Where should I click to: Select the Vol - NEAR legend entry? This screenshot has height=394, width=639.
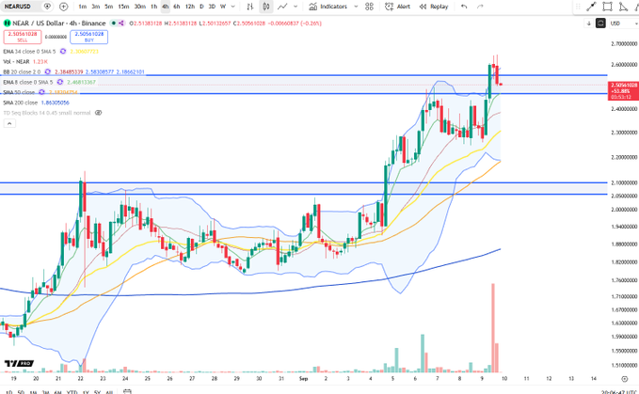16,61
